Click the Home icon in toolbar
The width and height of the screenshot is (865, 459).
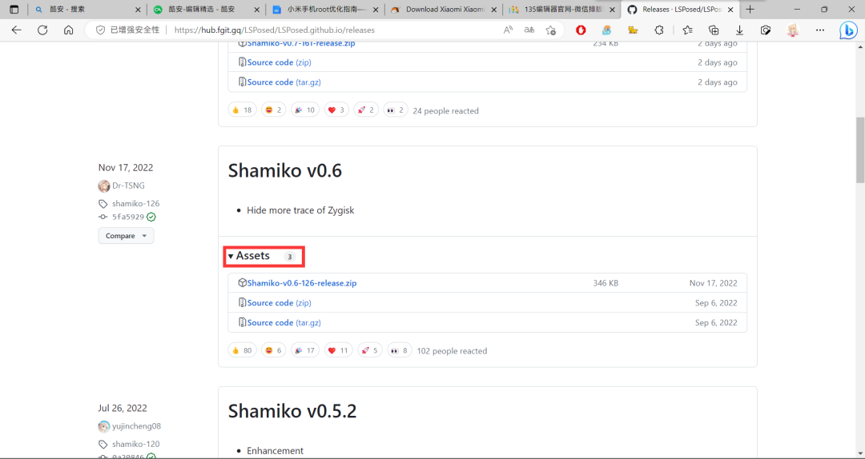(68, 30)
